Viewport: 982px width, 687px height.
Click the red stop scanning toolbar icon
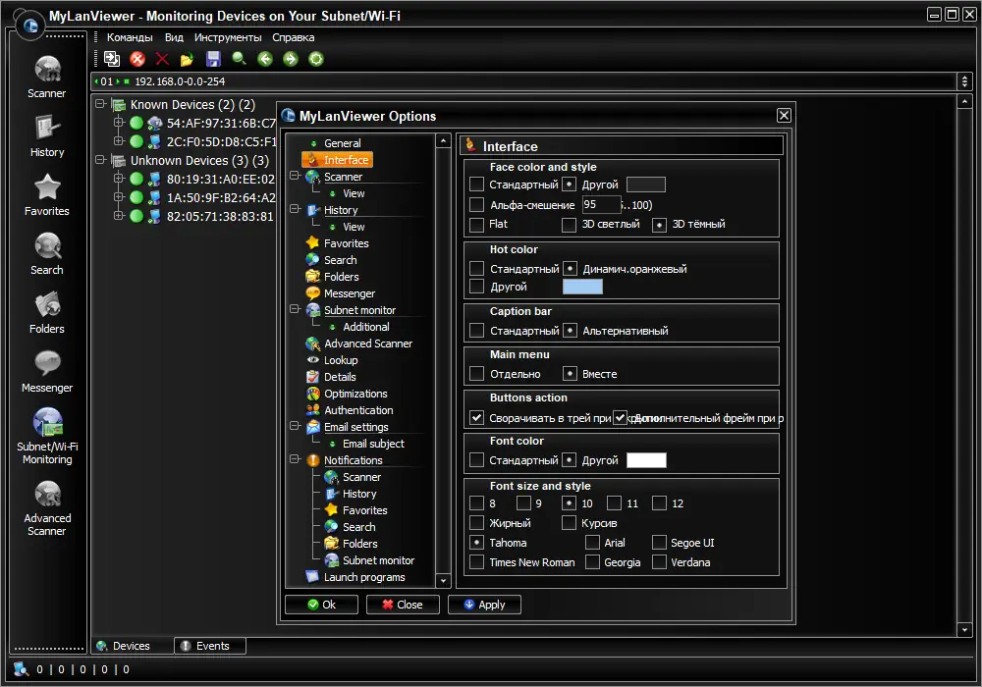point(137,59)
